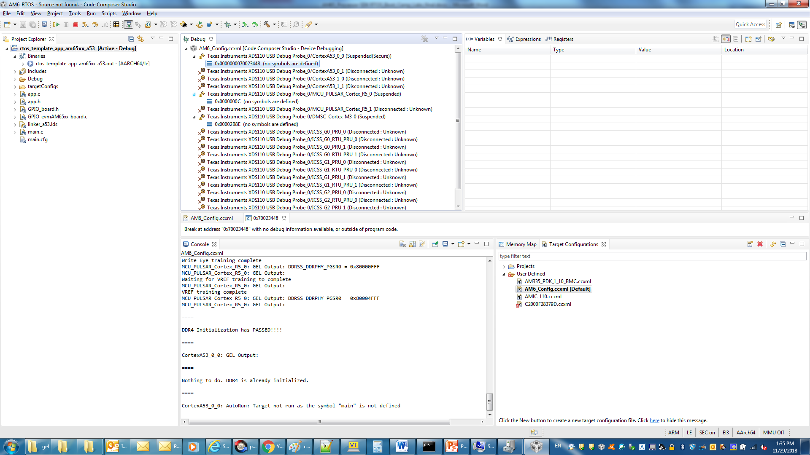
Task: Click the Console horizontal scrollbar thumb
Action: [319, 422]
